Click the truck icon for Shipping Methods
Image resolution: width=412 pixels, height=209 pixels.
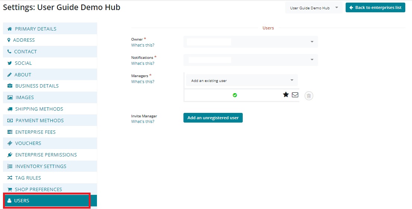[10, 109]
